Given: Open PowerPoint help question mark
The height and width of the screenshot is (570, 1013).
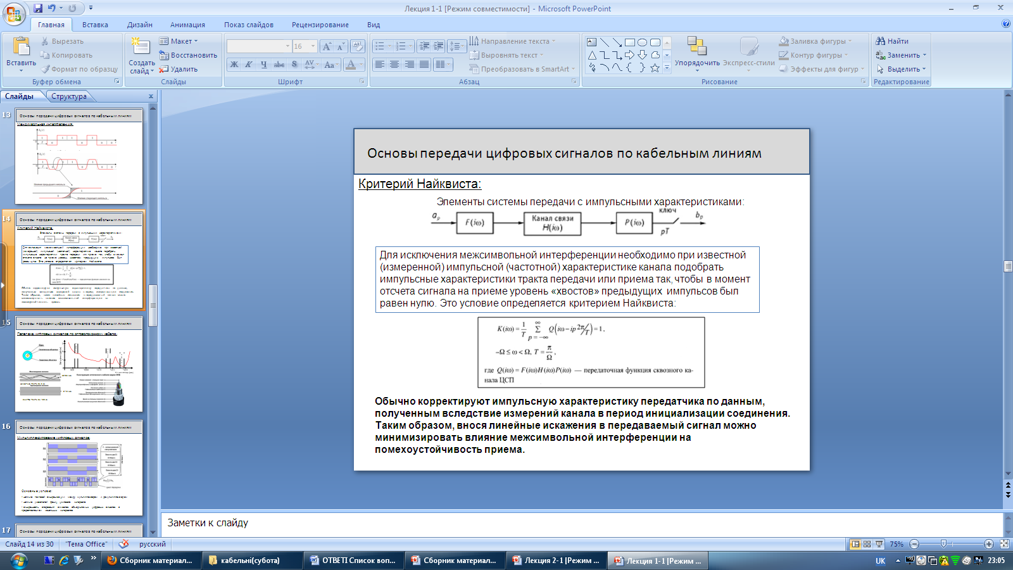Looking at the screenshot, I should [1006, 24].
